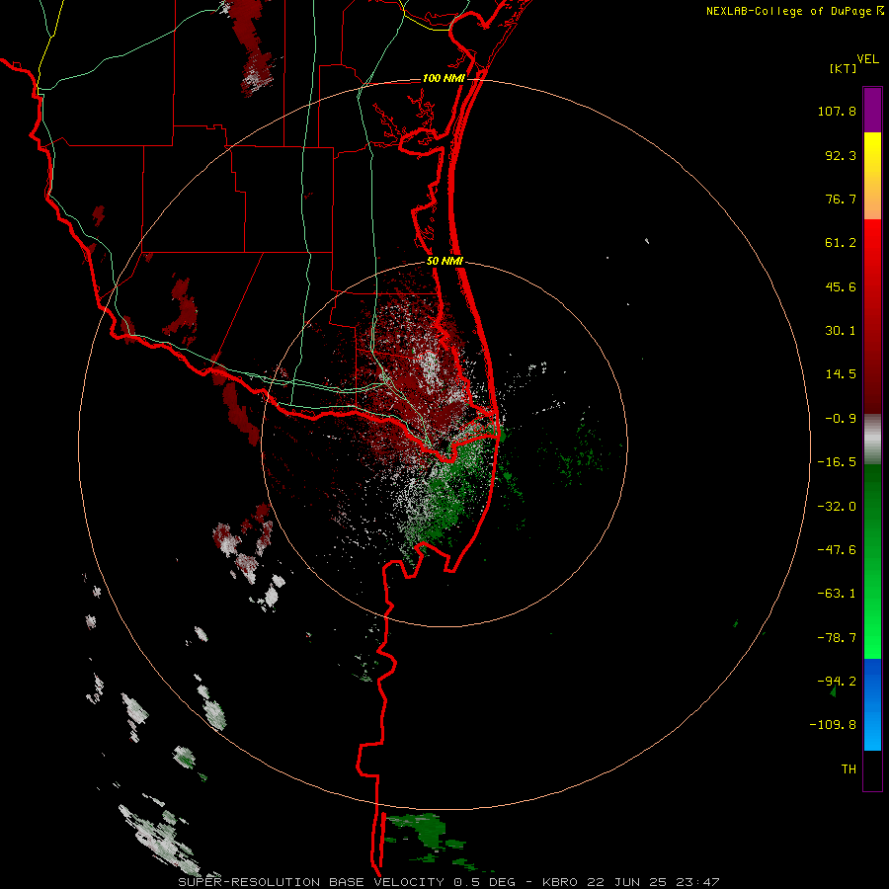Click the 100 NMI range ring label
Screen dimensions: 889x889
click(444, 78)
